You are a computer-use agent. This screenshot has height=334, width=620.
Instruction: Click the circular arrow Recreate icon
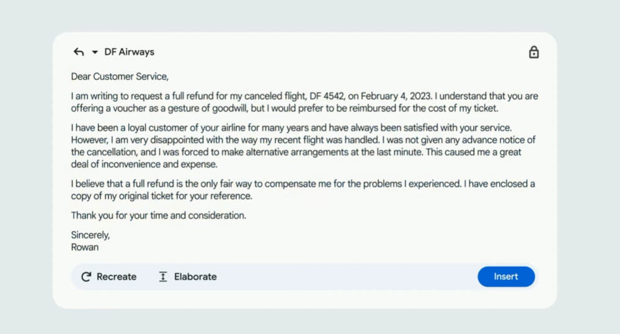point(86,277)
